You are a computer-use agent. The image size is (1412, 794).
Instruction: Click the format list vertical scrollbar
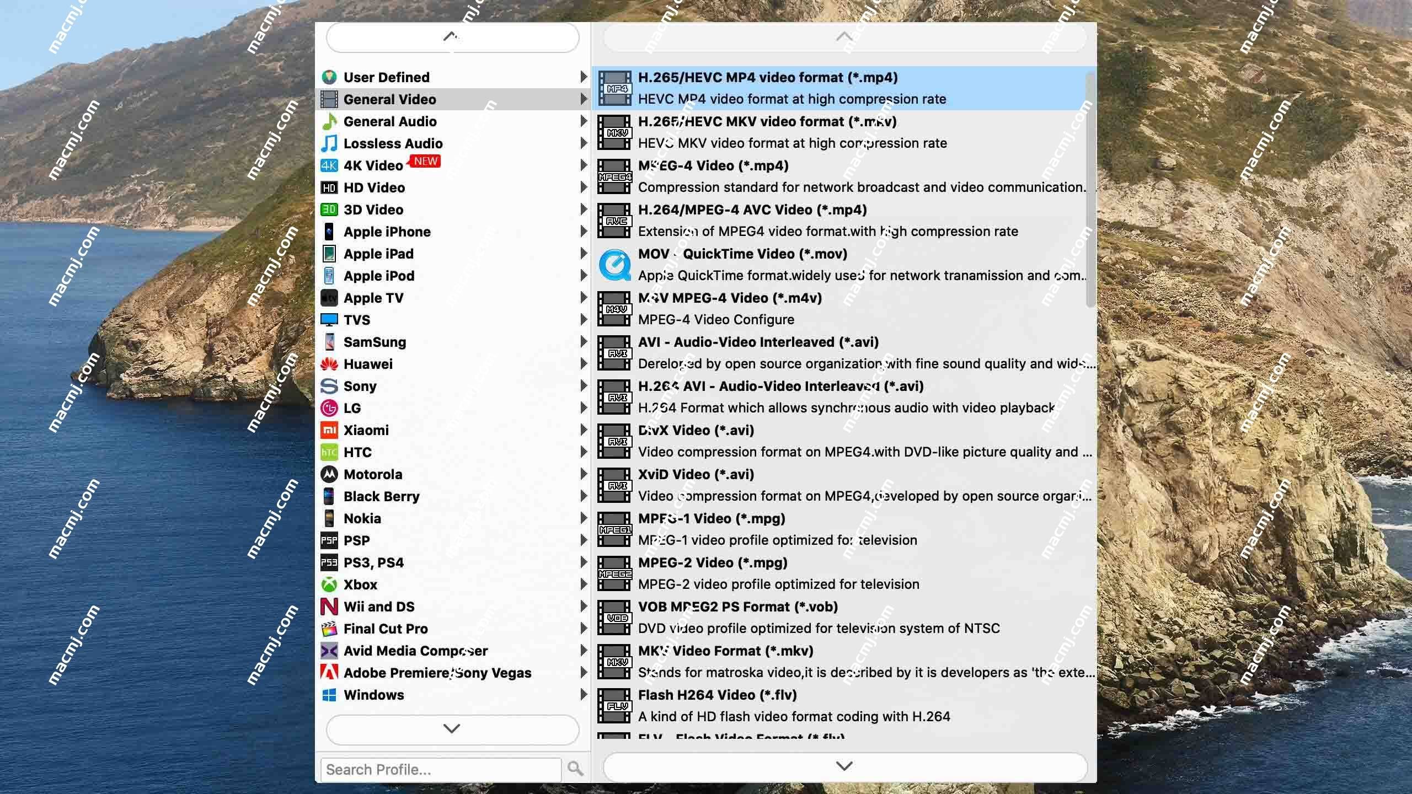click(1090, 189)
